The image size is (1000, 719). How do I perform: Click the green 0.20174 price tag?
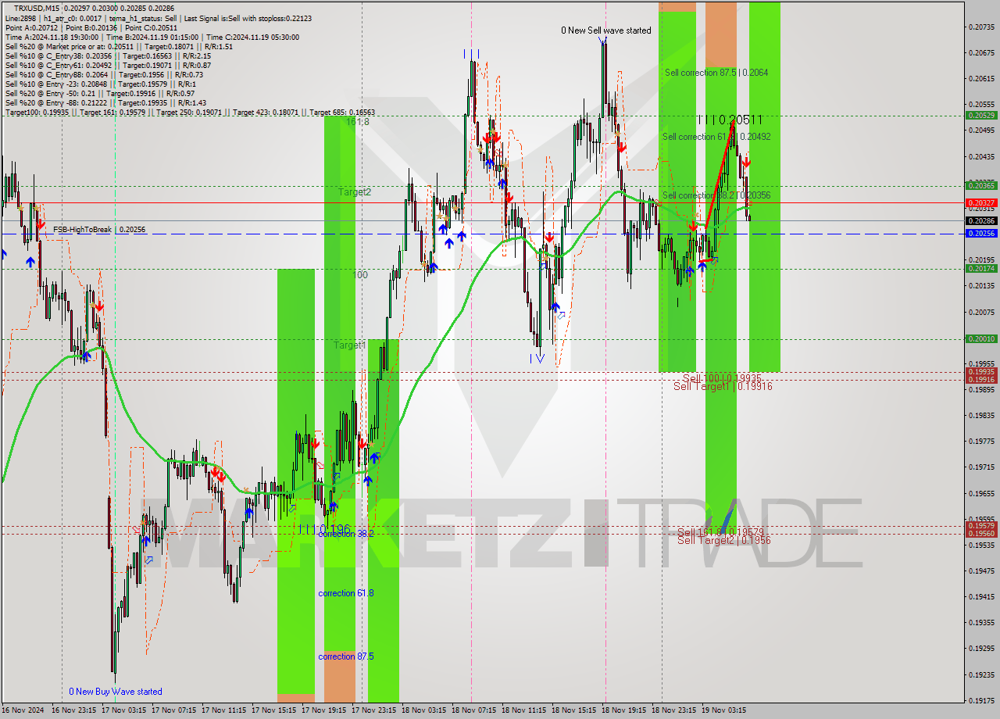pos(981,268)
